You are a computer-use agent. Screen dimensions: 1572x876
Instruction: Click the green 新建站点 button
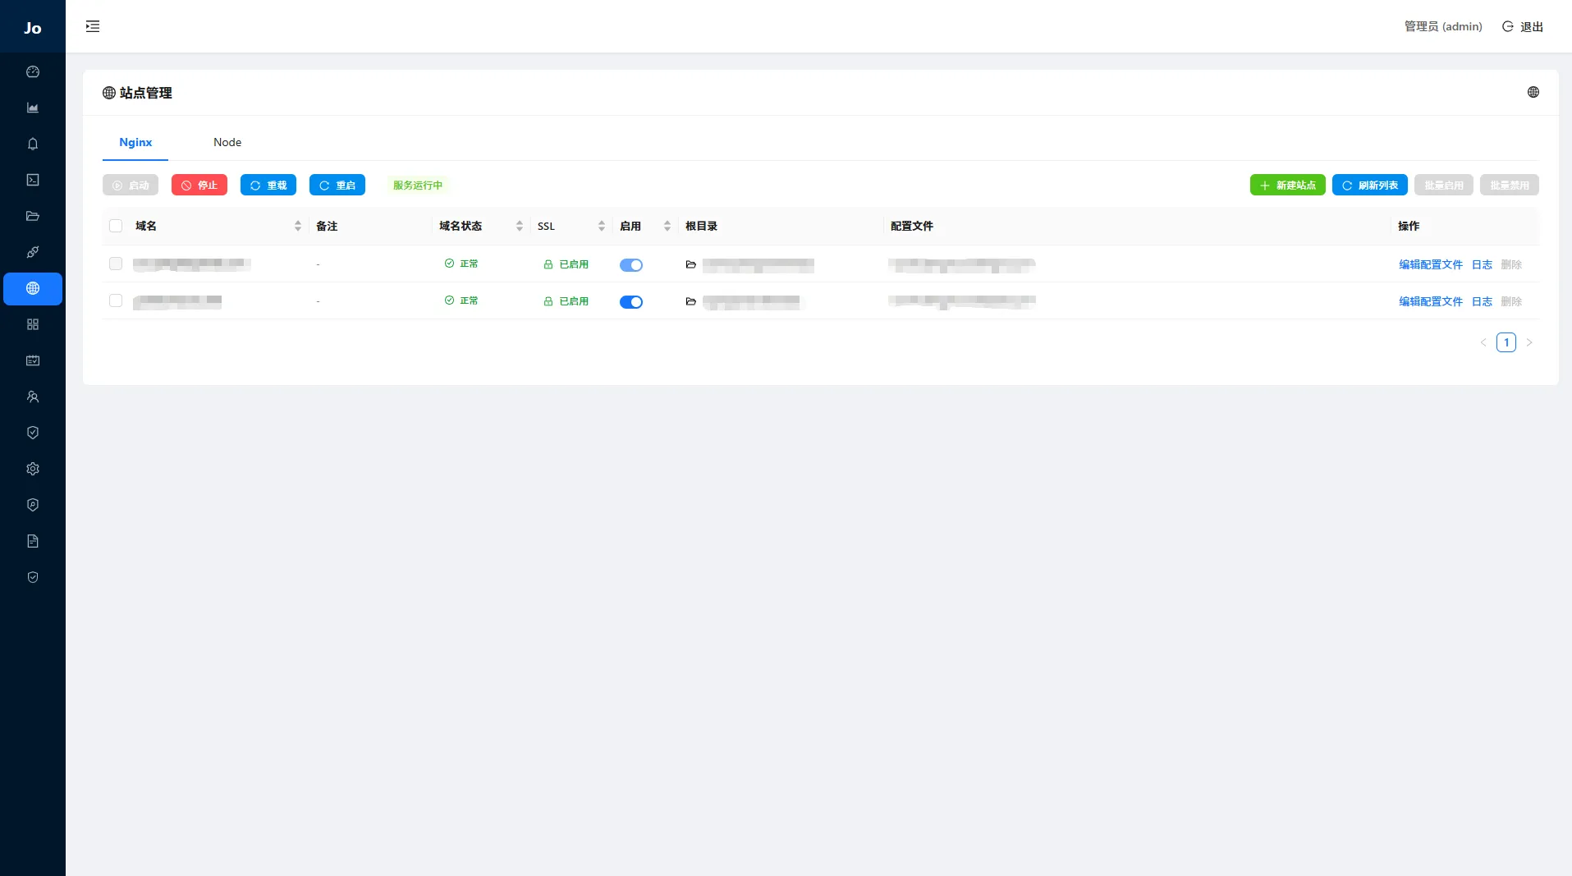1287,186
